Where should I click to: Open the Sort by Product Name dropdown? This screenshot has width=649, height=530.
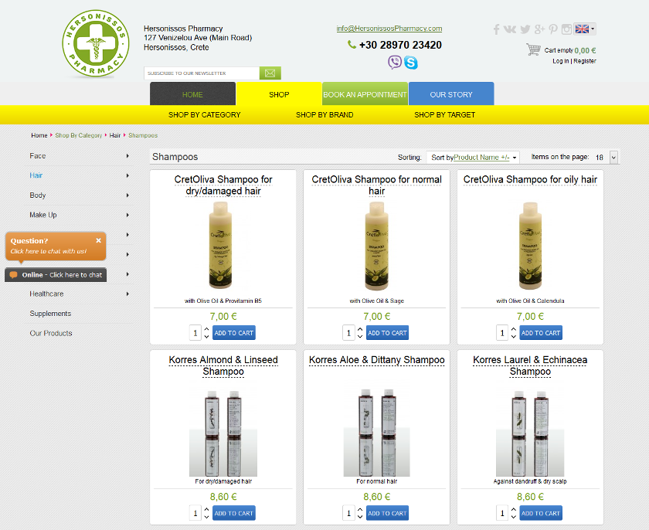pyautogui.click(x=474, y=157)
